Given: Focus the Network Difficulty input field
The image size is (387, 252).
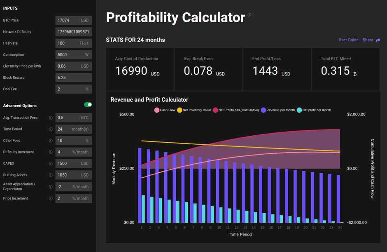Looking at the screenshot, I should pyautogui.click(x=73, y=32).
